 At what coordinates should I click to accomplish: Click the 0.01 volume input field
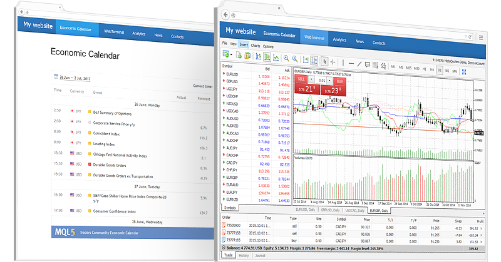click(x=321, y=80)
